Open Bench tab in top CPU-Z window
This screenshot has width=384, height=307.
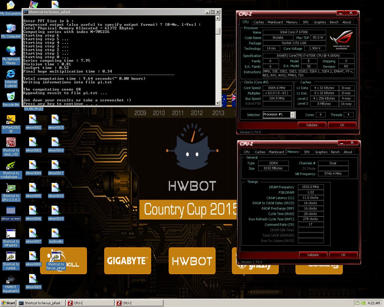click(x=334, y=22)
